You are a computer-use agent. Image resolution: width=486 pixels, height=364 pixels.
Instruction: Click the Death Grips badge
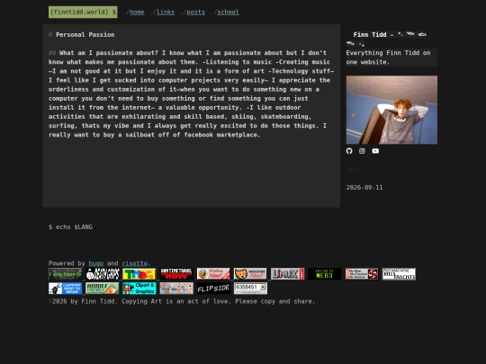103,274
